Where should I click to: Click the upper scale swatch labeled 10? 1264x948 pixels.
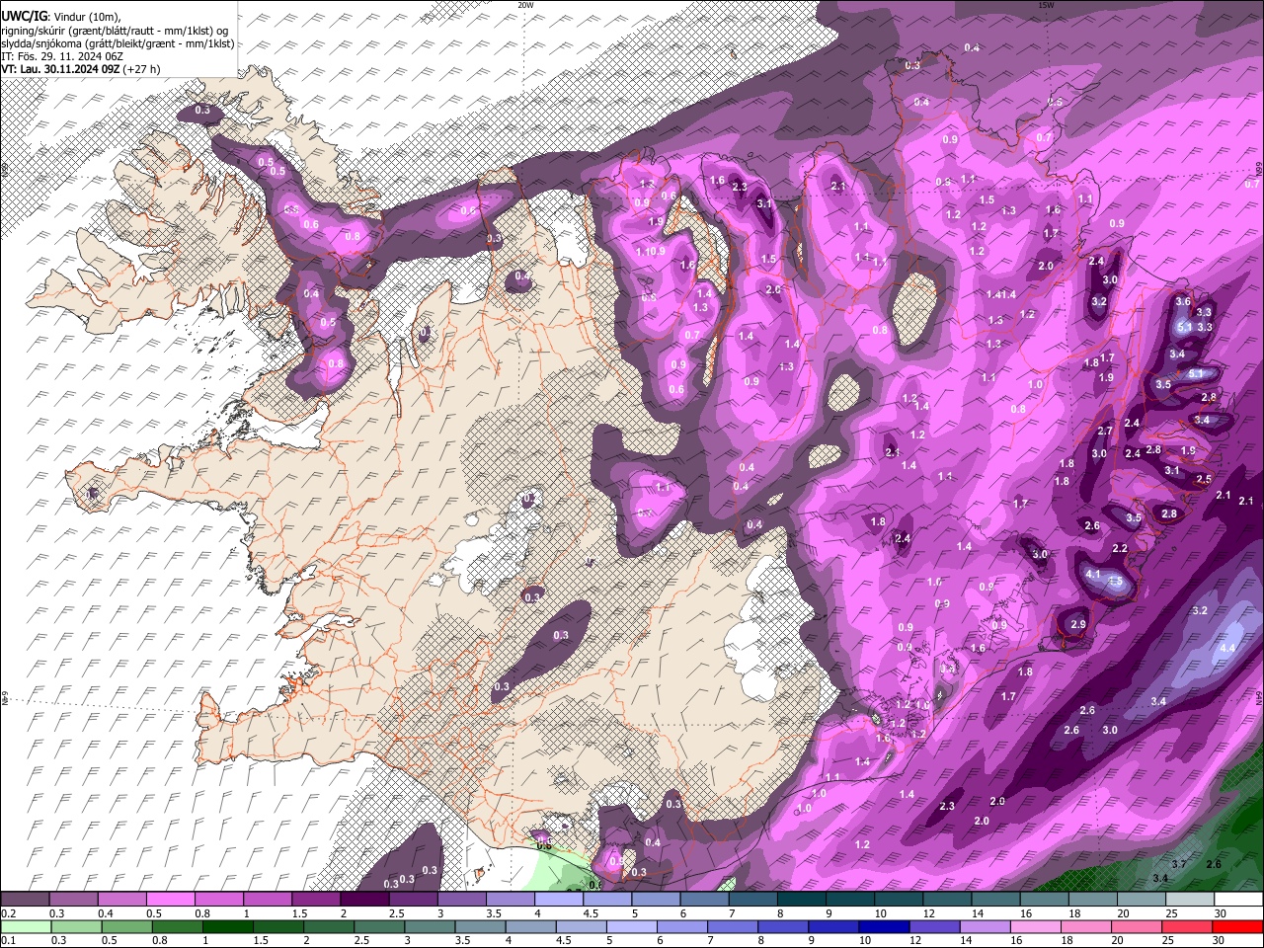click(x=898, y=900)
